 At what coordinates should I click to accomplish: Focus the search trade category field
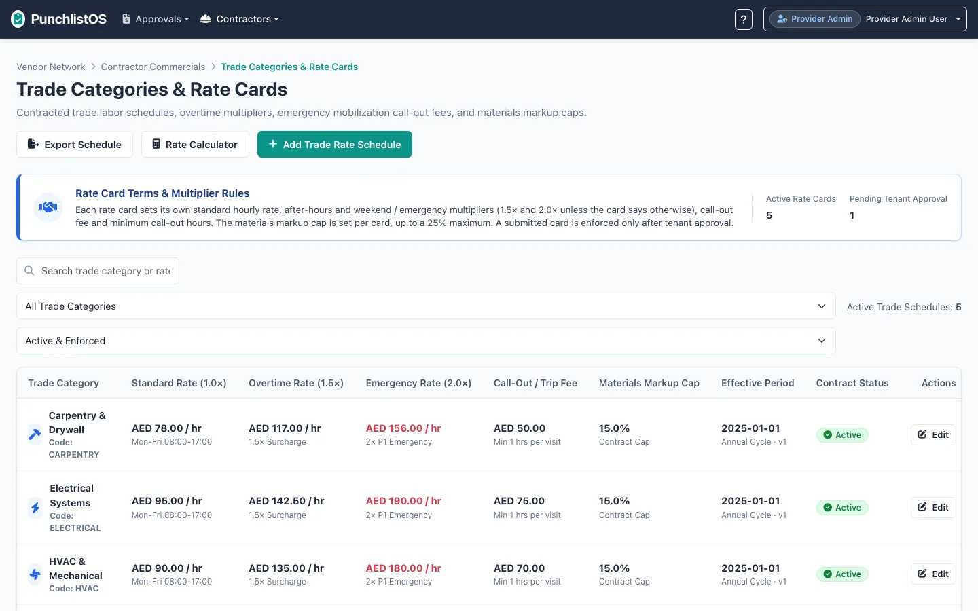pyautogui.click(x=98, y=271)
